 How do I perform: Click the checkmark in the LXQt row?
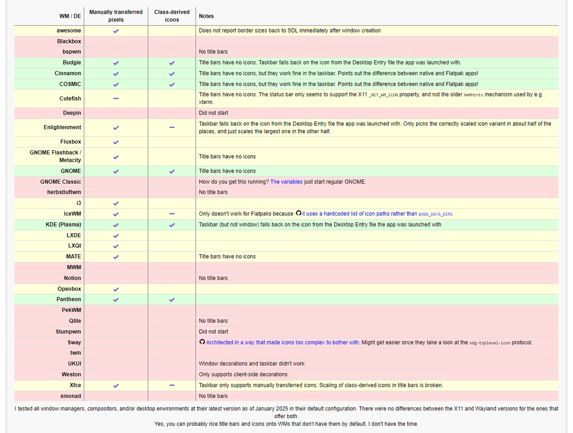(116, 247)
